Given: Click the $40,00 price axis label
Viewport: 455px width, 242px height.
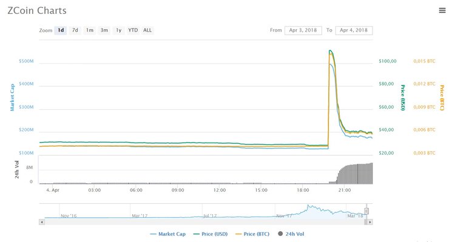Looking at the screenshot, I should click(386, 130).
